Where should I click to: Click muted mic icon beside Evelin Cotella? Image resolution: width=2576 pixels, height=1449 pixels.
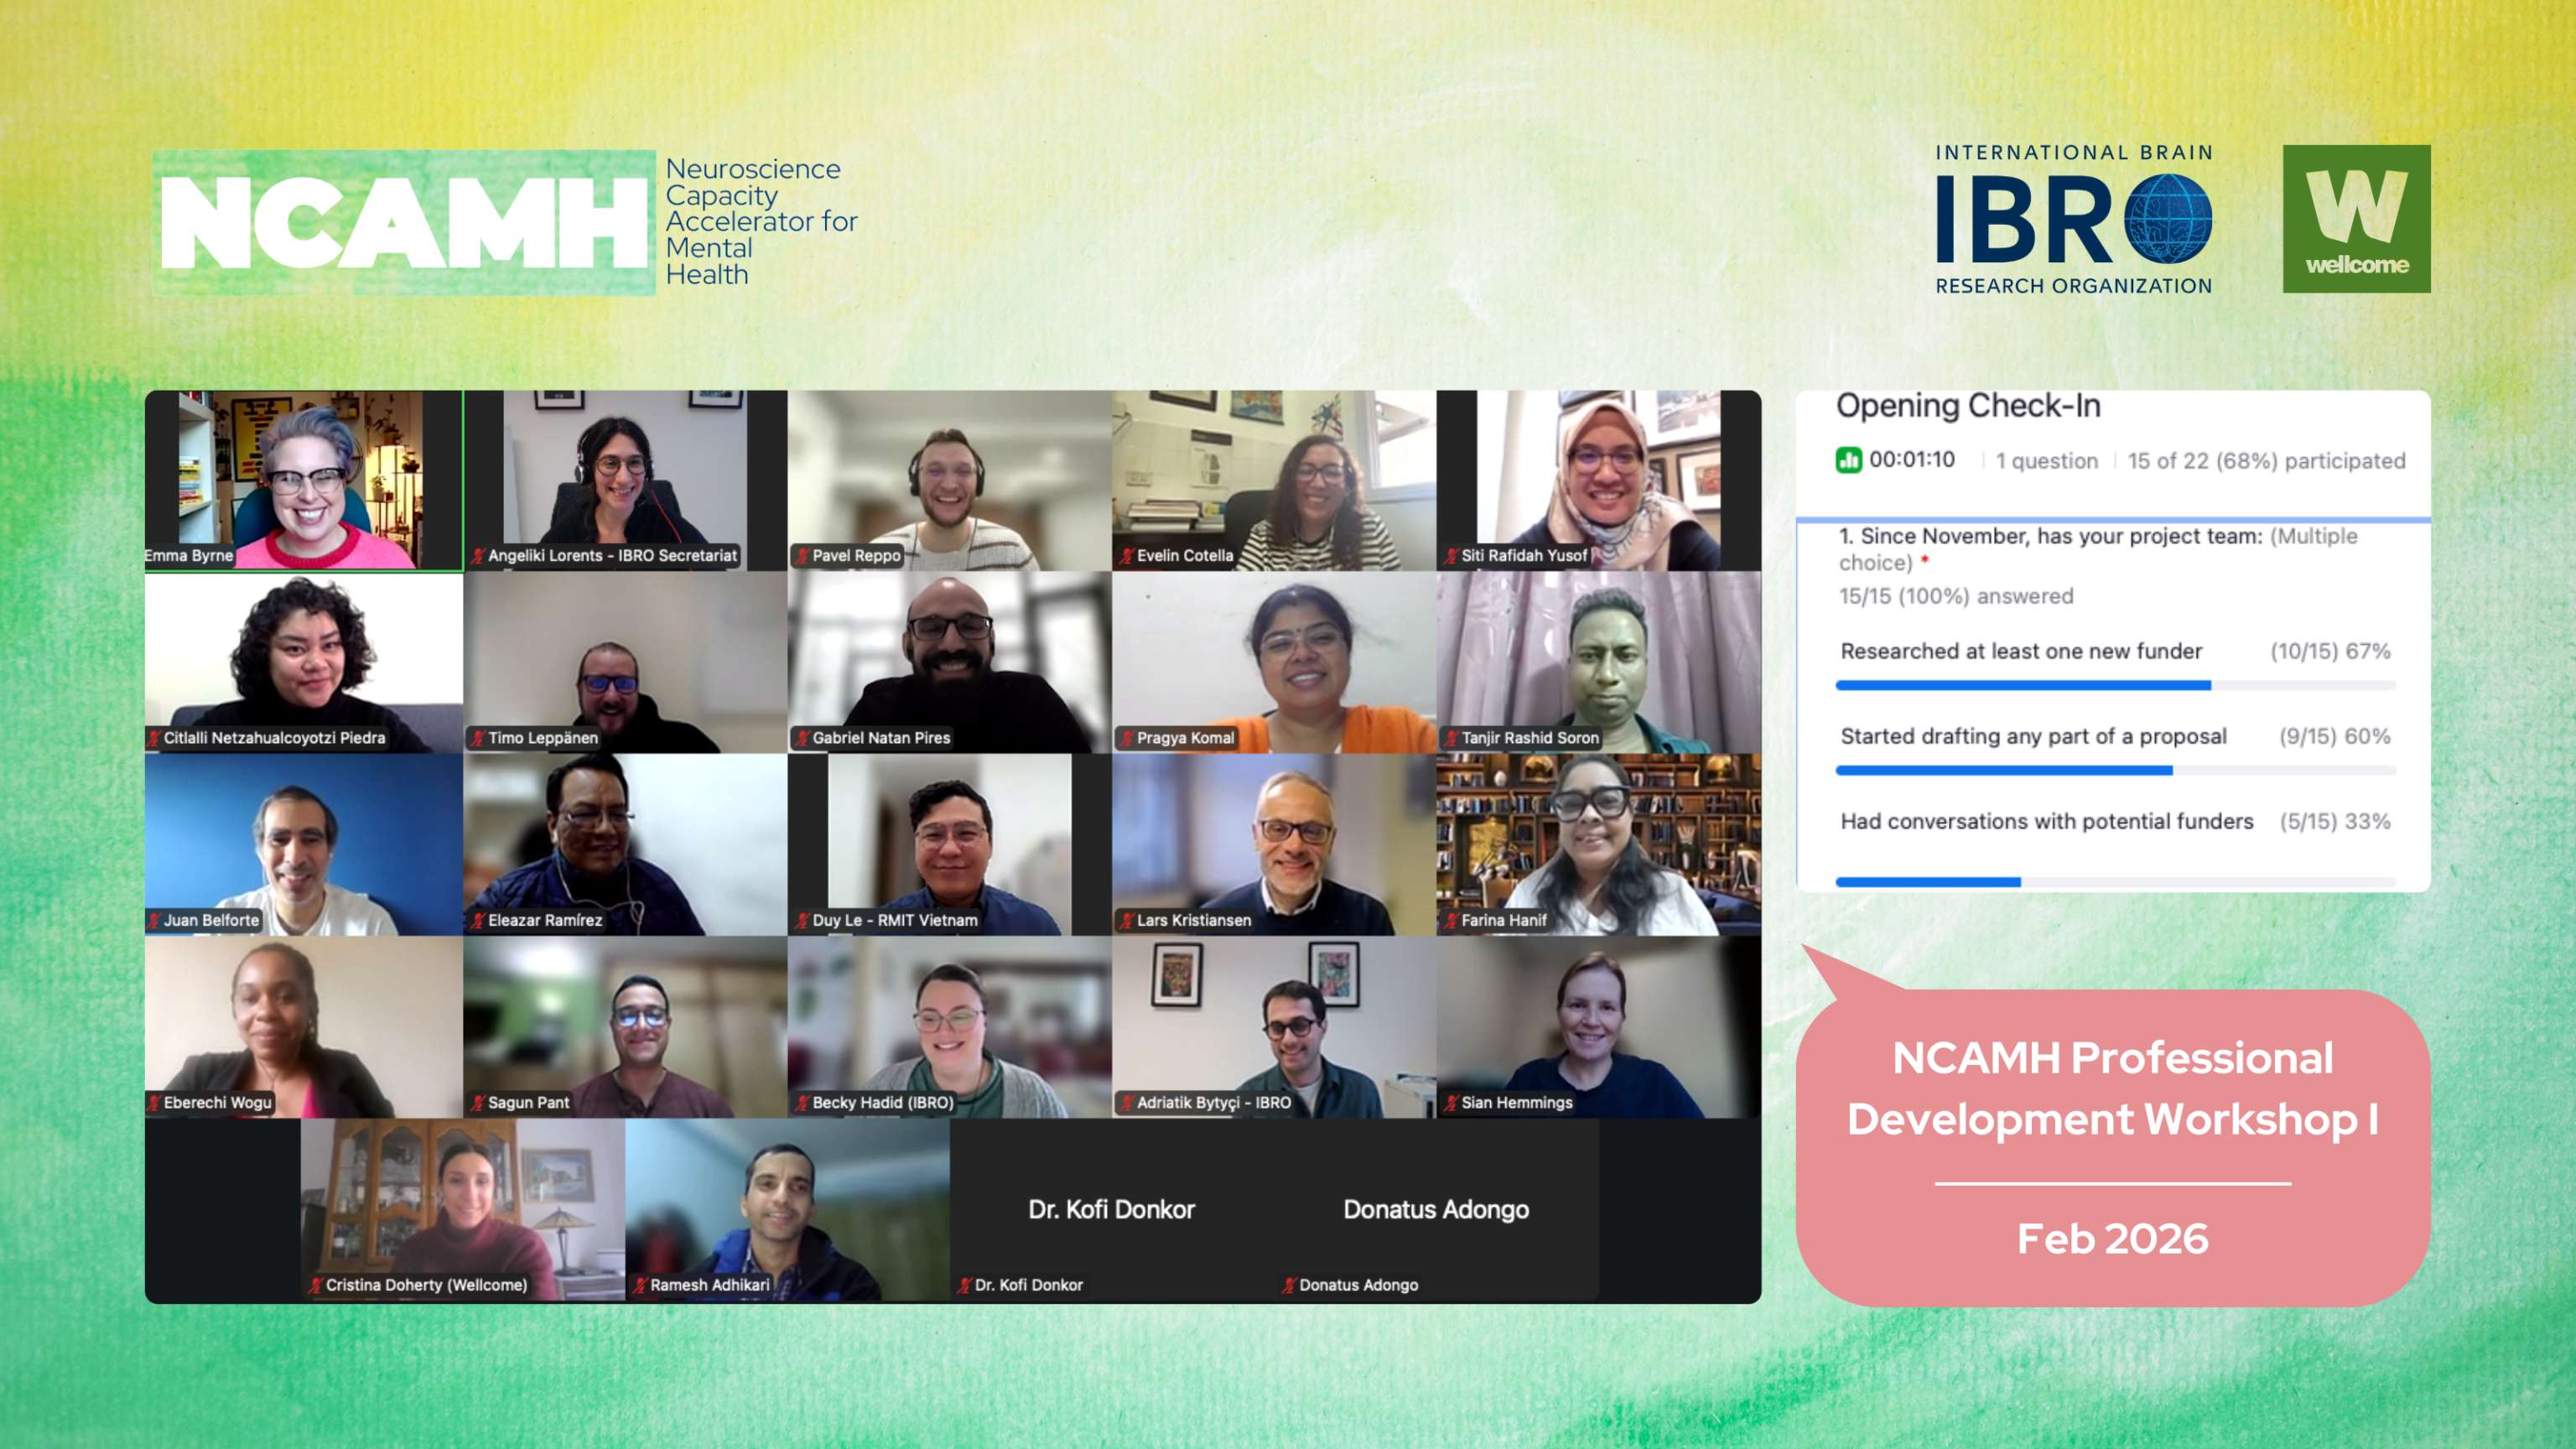[x=1126, y=556]
